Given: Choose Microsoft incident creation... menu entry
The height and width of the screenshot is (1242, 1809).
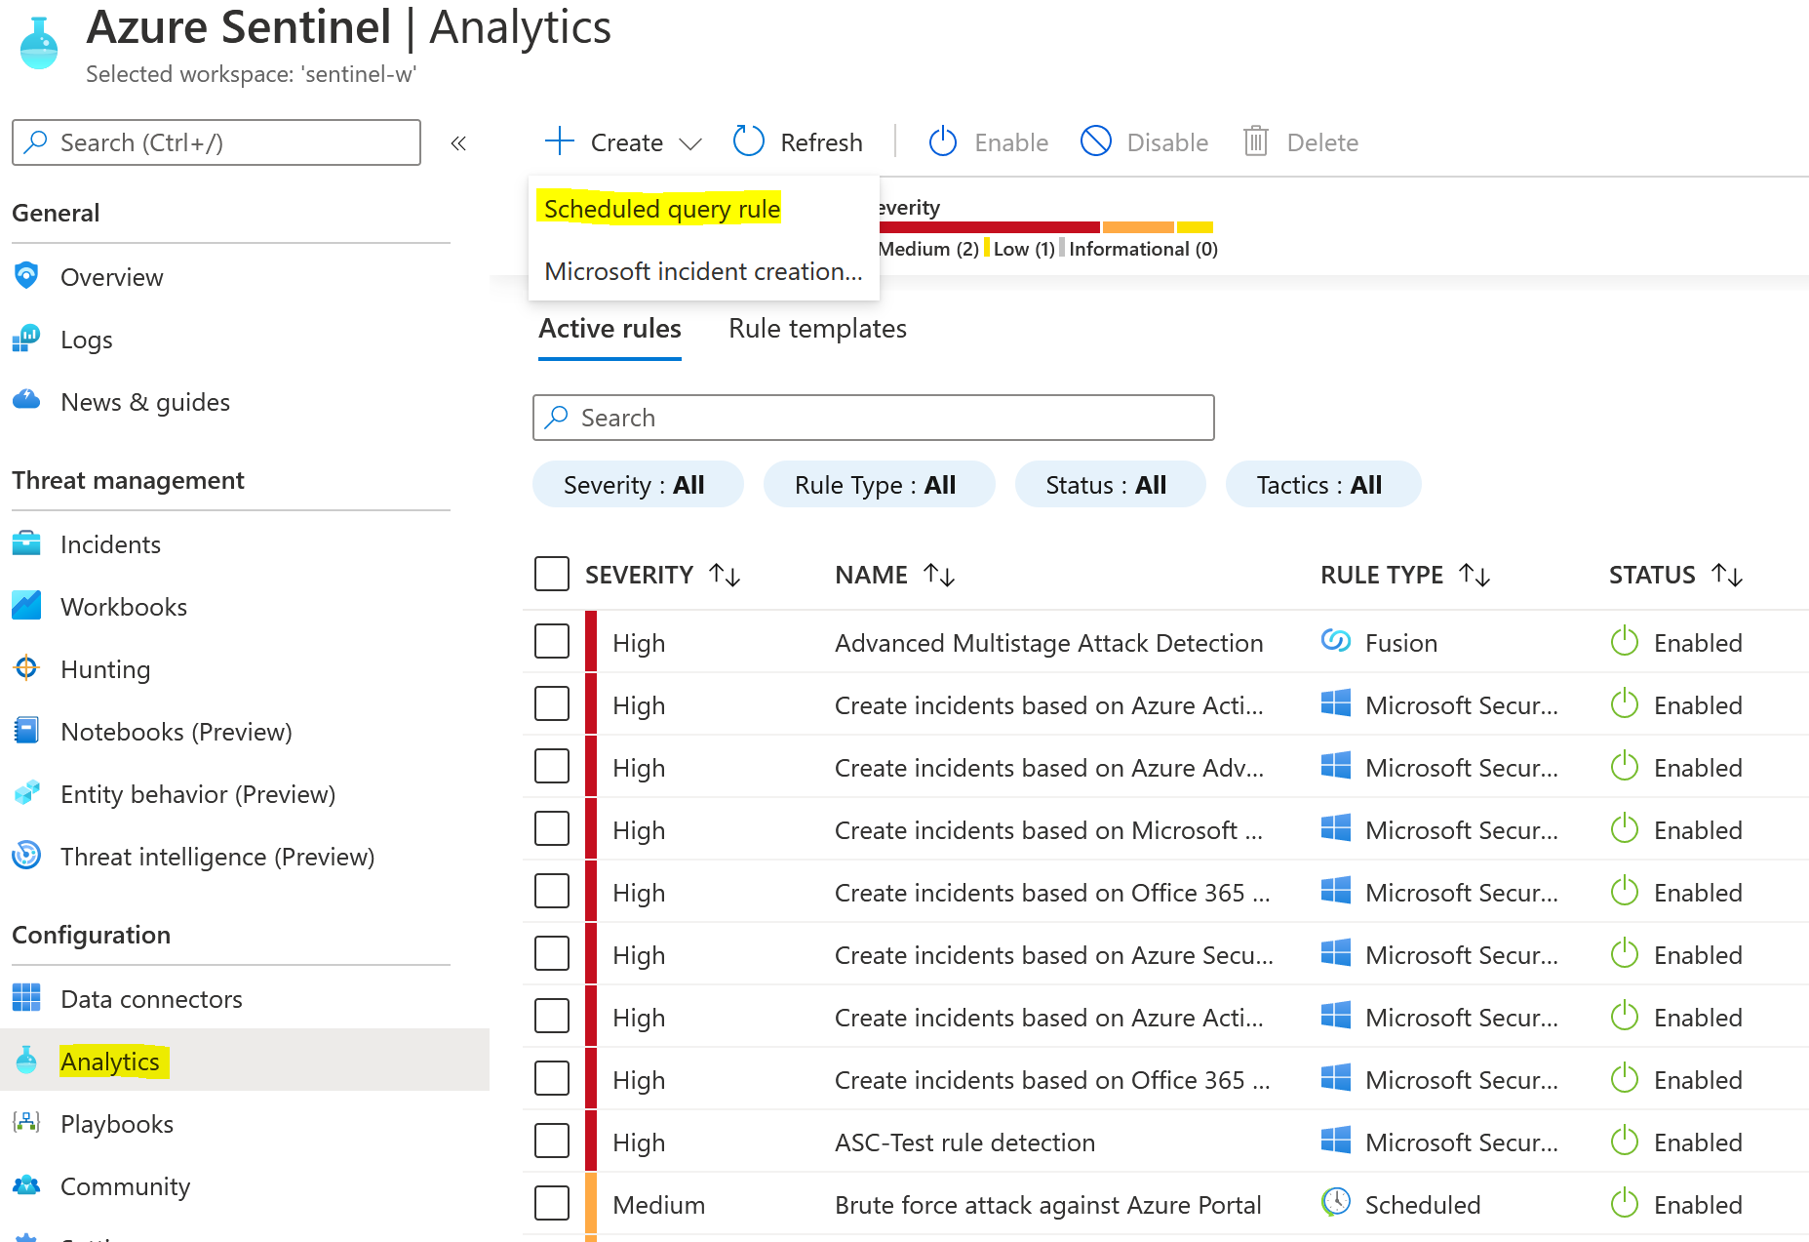Looking at the screenshot, I should click(703, 271).
